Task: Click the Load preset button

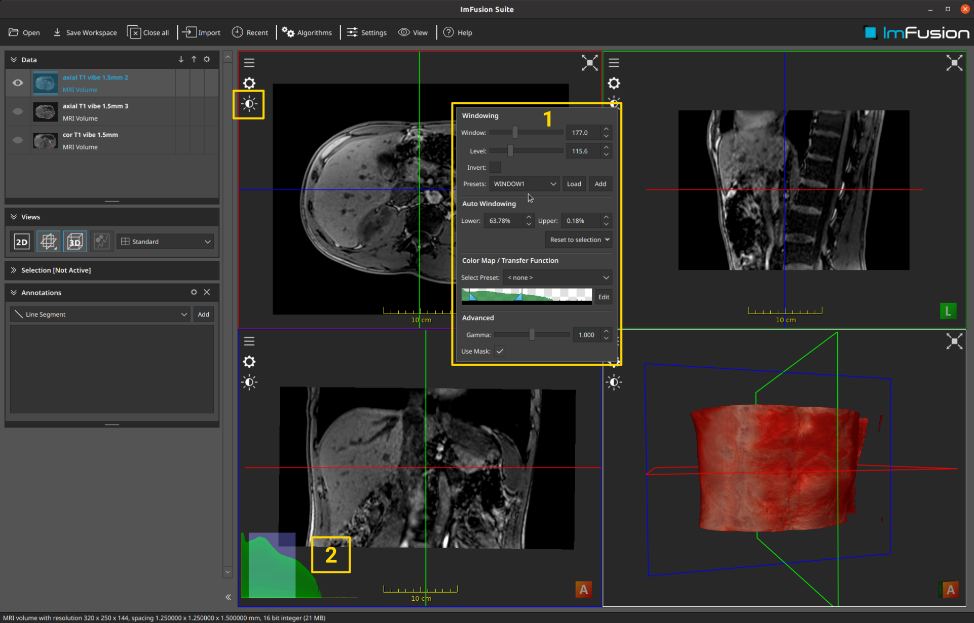Action: click(574, 184)
